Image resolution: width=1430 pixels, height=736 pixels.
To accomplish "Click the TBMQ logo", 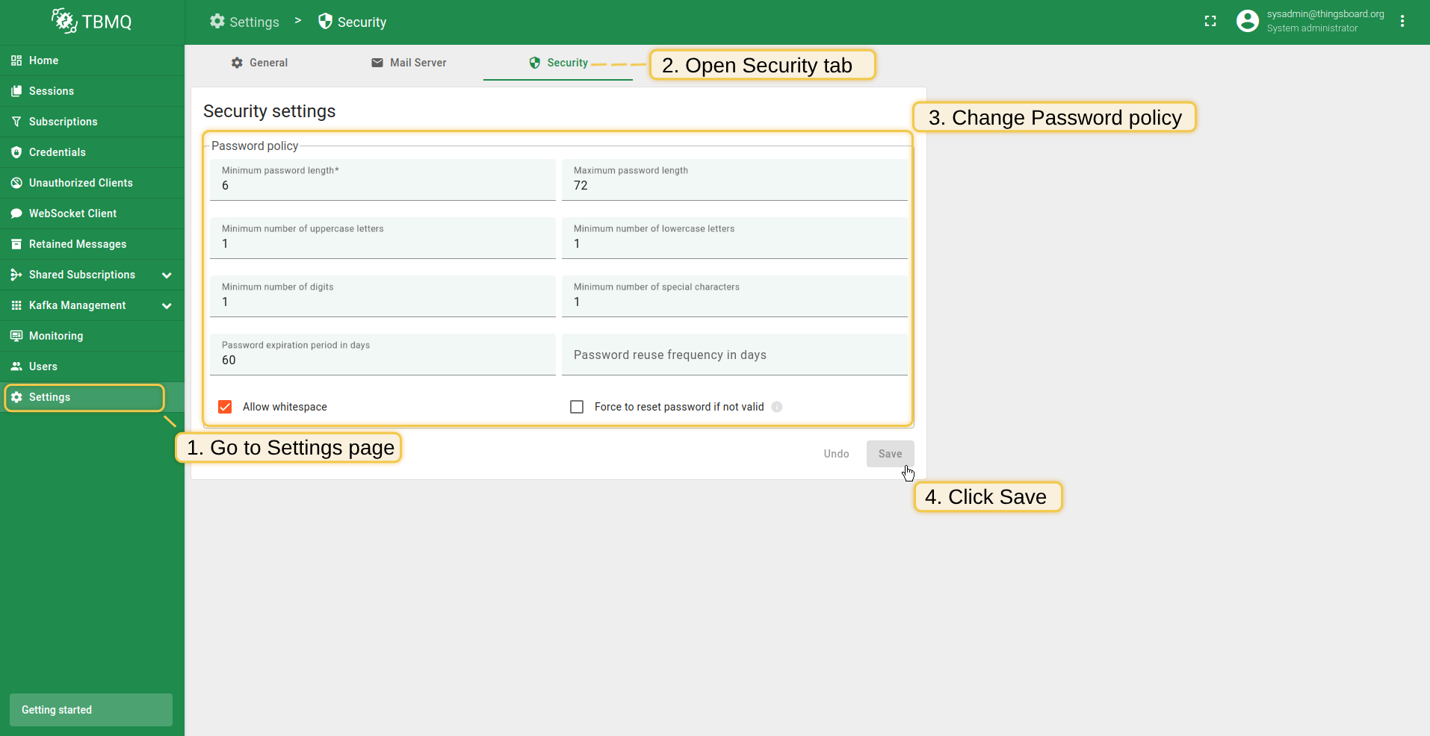I will 92,22.
